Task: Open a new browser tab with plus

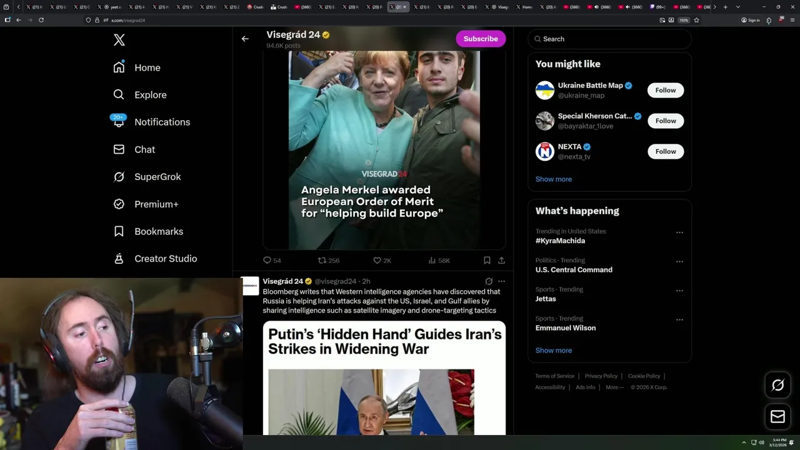Action: [x=725, y=7]
